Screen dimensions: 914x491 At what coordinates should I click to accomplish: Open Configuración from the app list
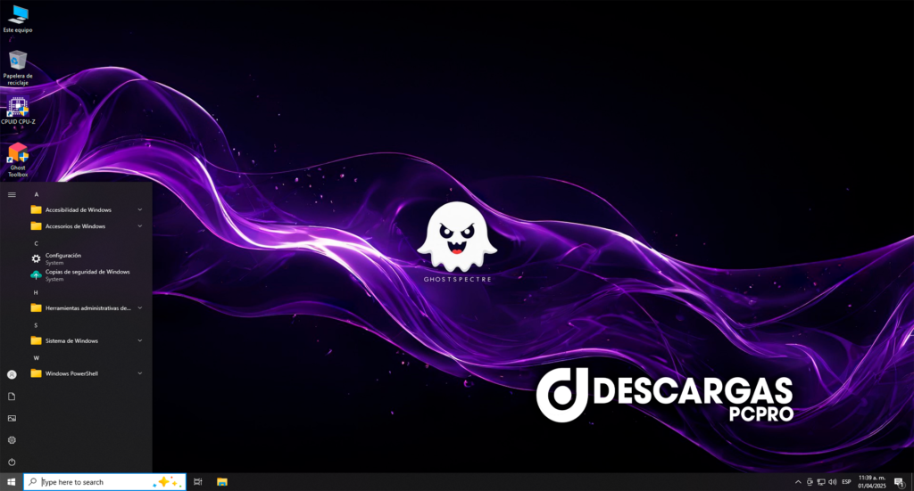tap(63, 258)
